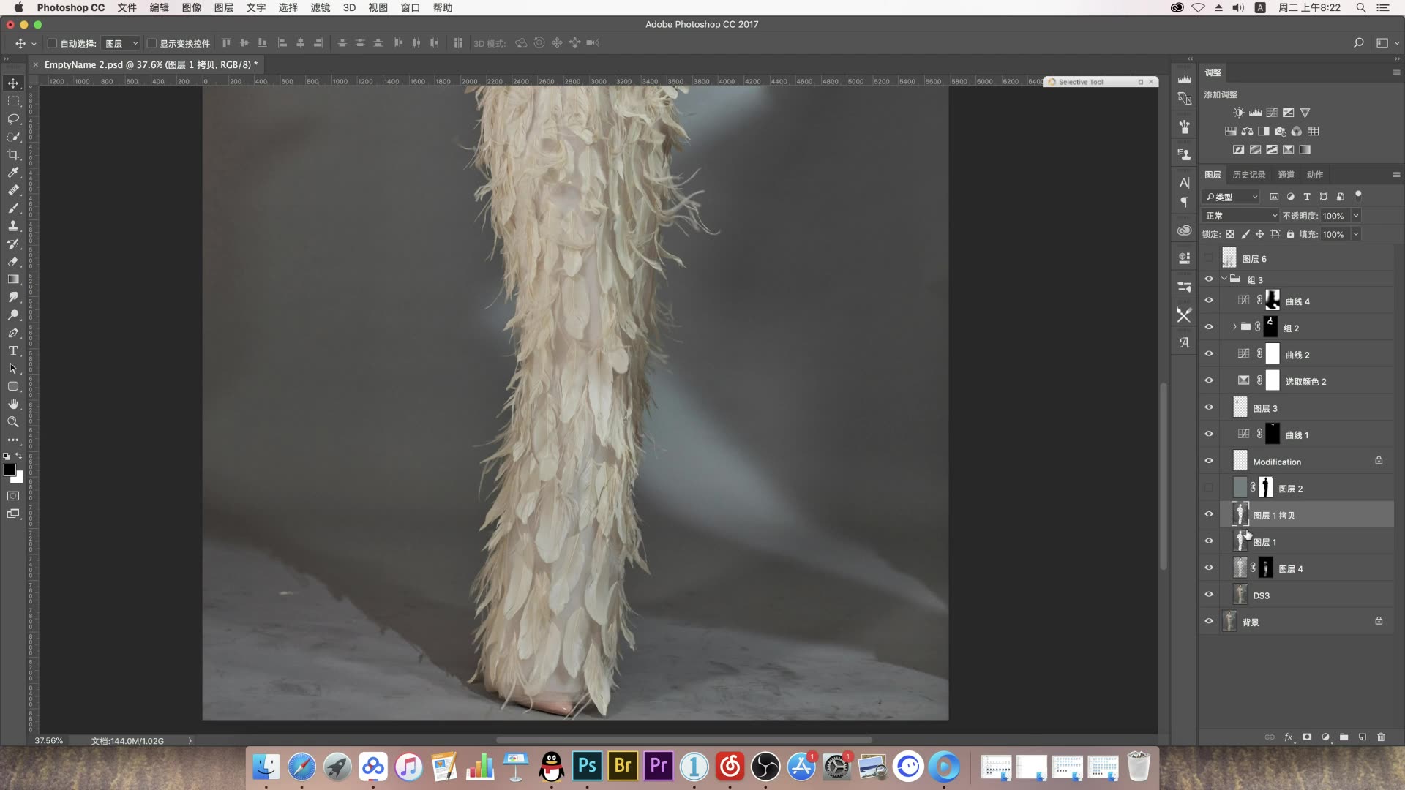Hide the Modification layer

click(1209, 461)
